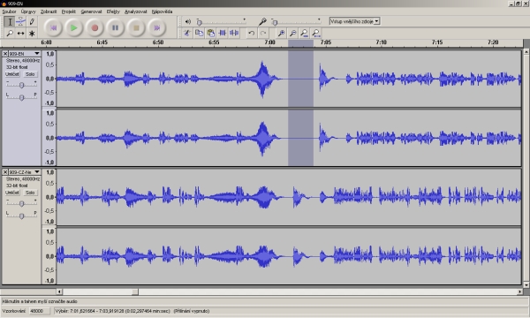Trim audio outside the selection

click(x=222, y=33)
